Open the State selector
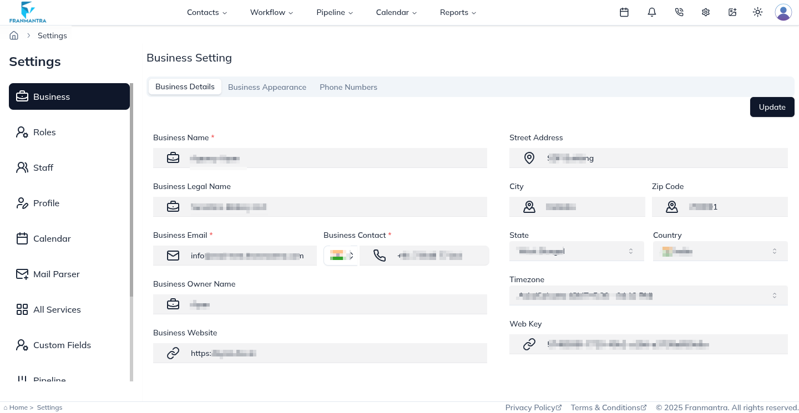Viewport: 799px width, 413px height. pos(577,251)
